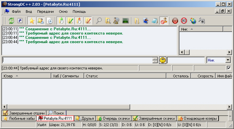Open Notepad toolbar icon
Viewport: 234px width, 129px height.
(x=154, y=21)
